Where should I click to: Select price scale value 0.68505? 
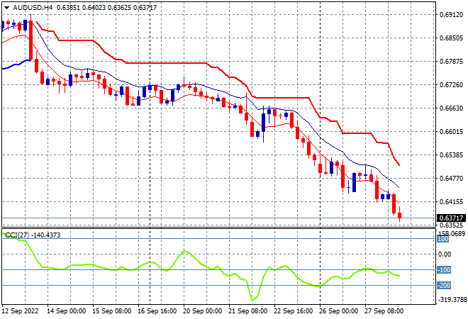click(x=451, y=38)
